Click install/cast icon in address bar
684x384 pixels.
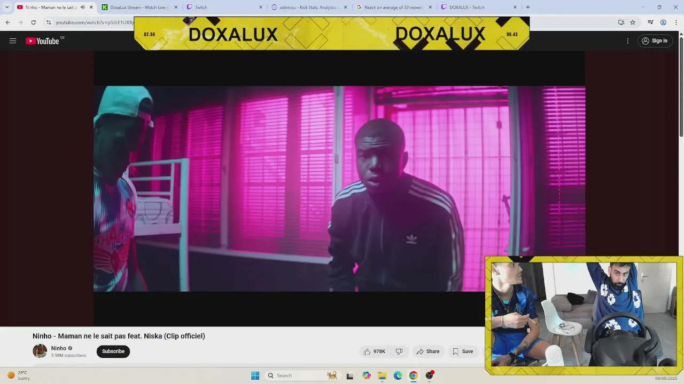click(621, 22)
